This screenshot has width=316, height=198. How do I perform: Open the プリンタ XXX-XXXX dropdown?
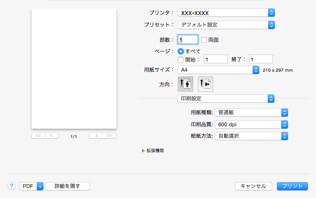(226, 13)
